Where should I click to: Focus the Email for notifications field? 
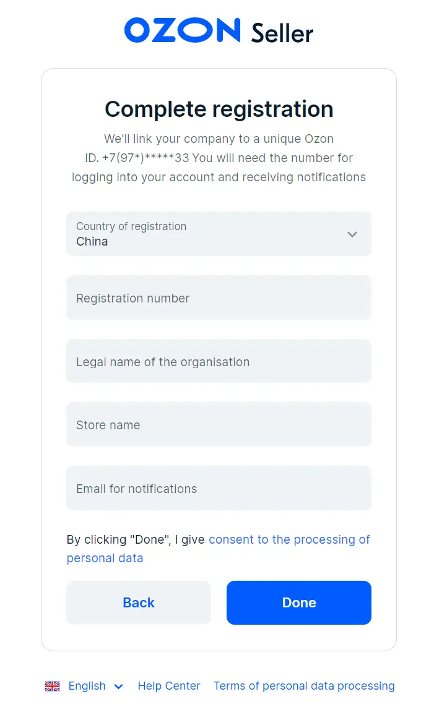[x=219, y=489]
